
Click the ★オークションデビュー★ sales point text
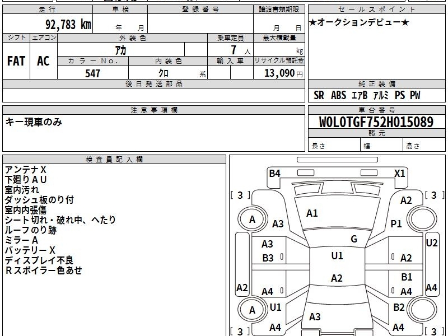tap(359, 22)
